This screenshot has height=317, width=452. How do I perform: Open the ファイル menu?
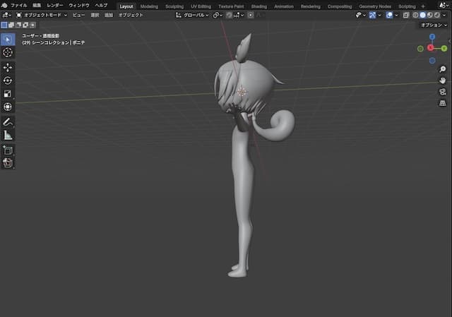tap(19, 6)
